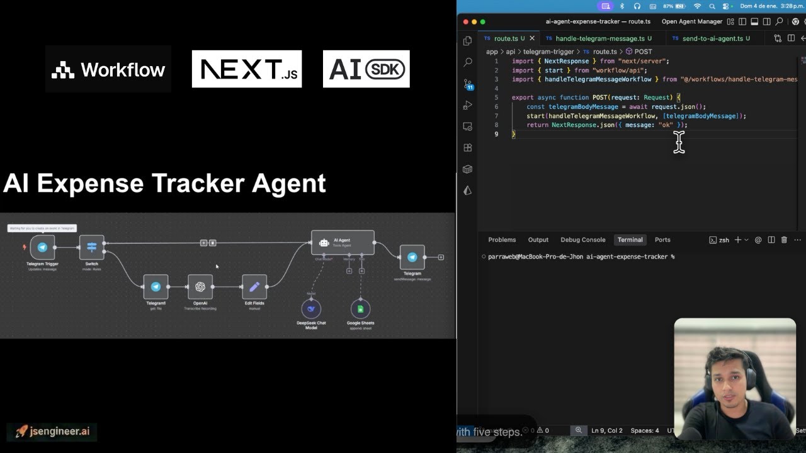Click the Telegram Trigger node
806x453 pixels.
click(x=42, y=247)
